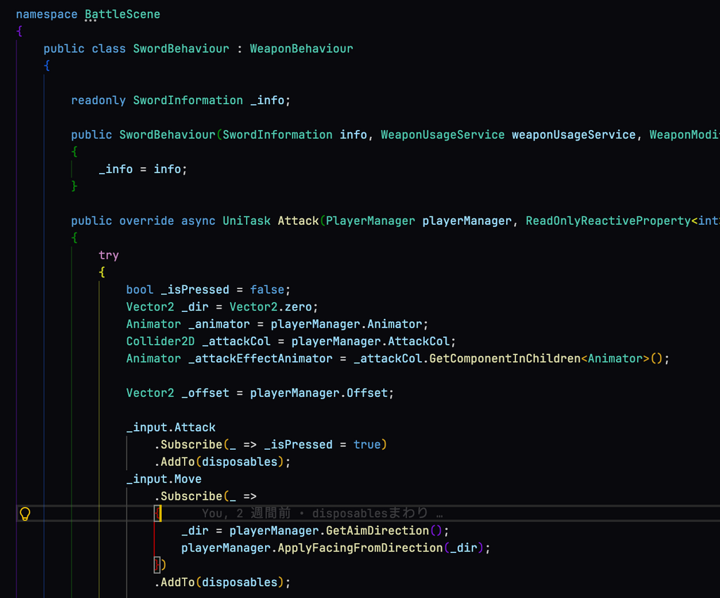720x598 pixels.
Task: Select the WeaponBehaviour base class name
Action: point(301,48)
